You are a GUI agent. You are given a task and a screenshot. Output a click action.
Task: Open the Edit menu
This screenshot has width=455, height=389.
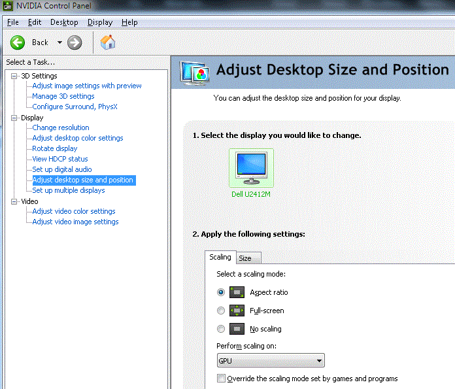[35, 22]
